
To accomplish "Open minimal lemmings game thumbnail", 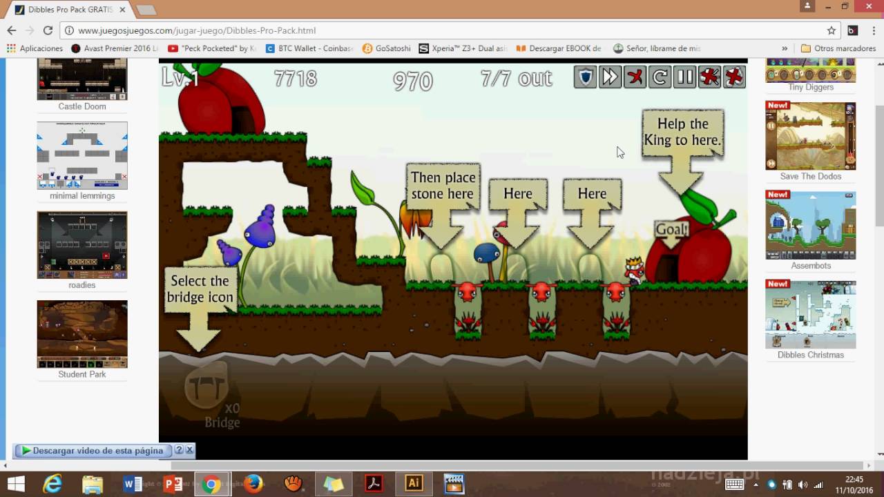I will [82, 155].
